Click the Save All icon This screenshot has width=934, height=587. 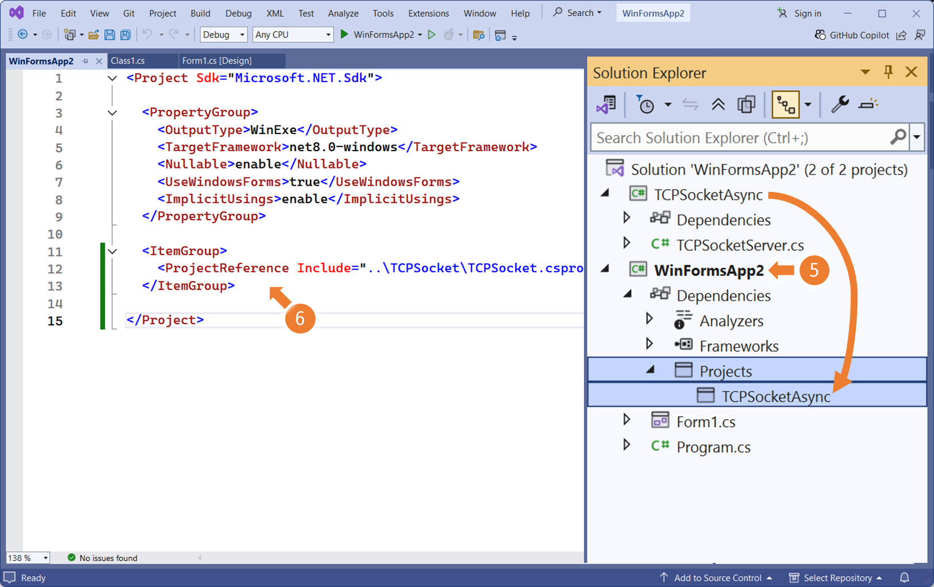(x=125, y=34)
